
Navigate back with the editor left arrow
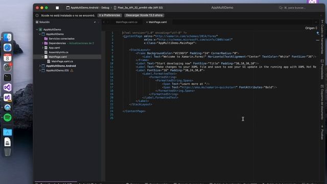(104, 22)
